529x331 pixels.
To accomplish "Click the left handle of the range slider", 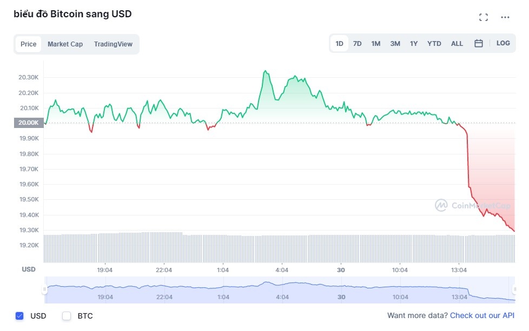I will coord(44,290).
